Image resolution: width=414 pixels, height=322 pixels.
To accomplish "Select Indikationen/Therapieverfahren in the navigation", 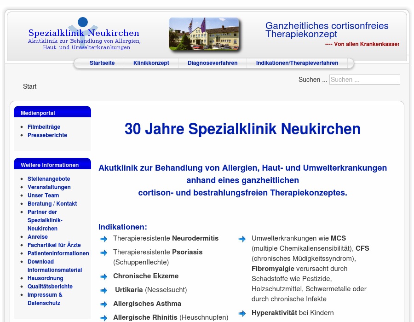I will (x=297, y=63).
